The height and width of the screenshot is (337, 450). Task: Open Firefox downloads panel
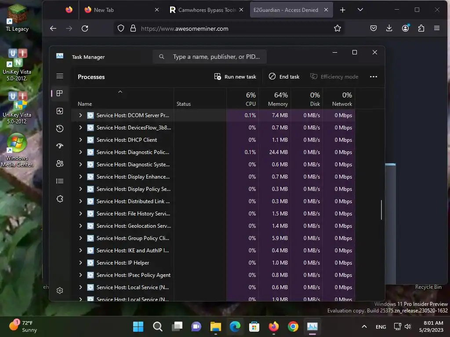389,29
